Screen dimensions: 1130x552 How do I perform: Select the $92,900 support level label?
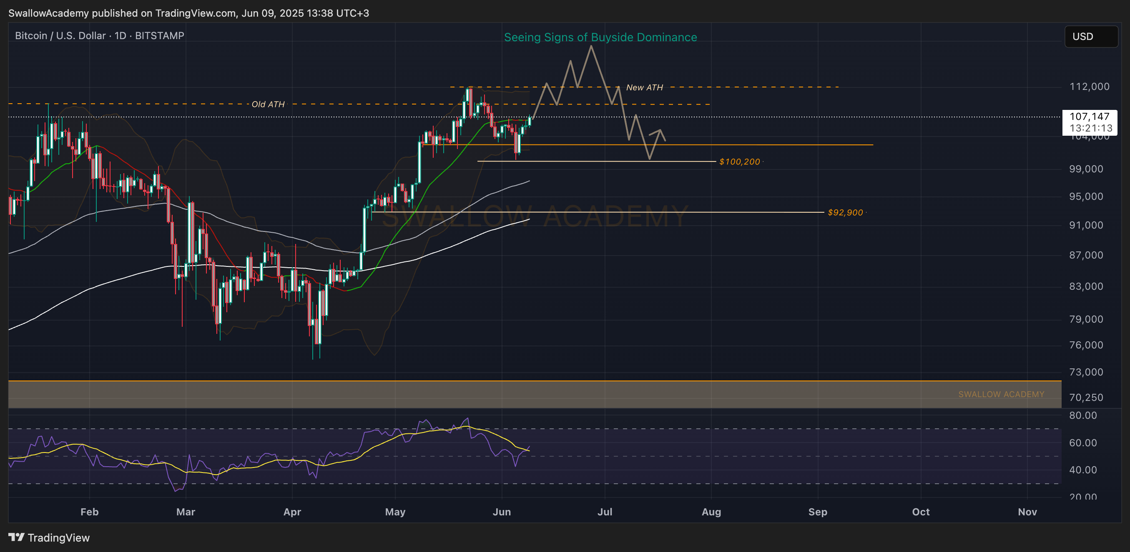pyautogui.click(x=845, y=212)
